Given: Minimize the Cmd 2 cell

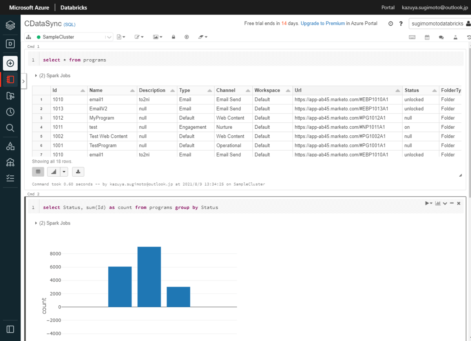Looking at the screenshot, I should click(x=452, y=203).
